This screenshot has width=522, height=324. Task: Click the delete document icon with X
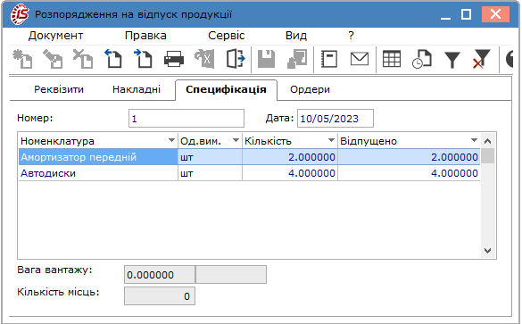coord(83,59)
